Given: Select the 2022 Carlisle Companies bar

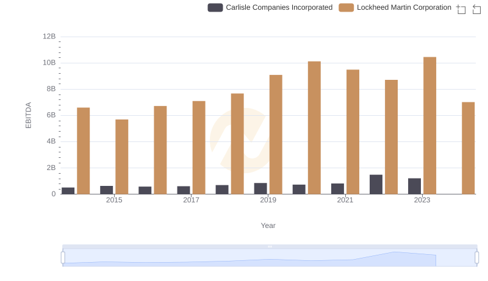Looking at the screenshot, I should click(376, 184).
